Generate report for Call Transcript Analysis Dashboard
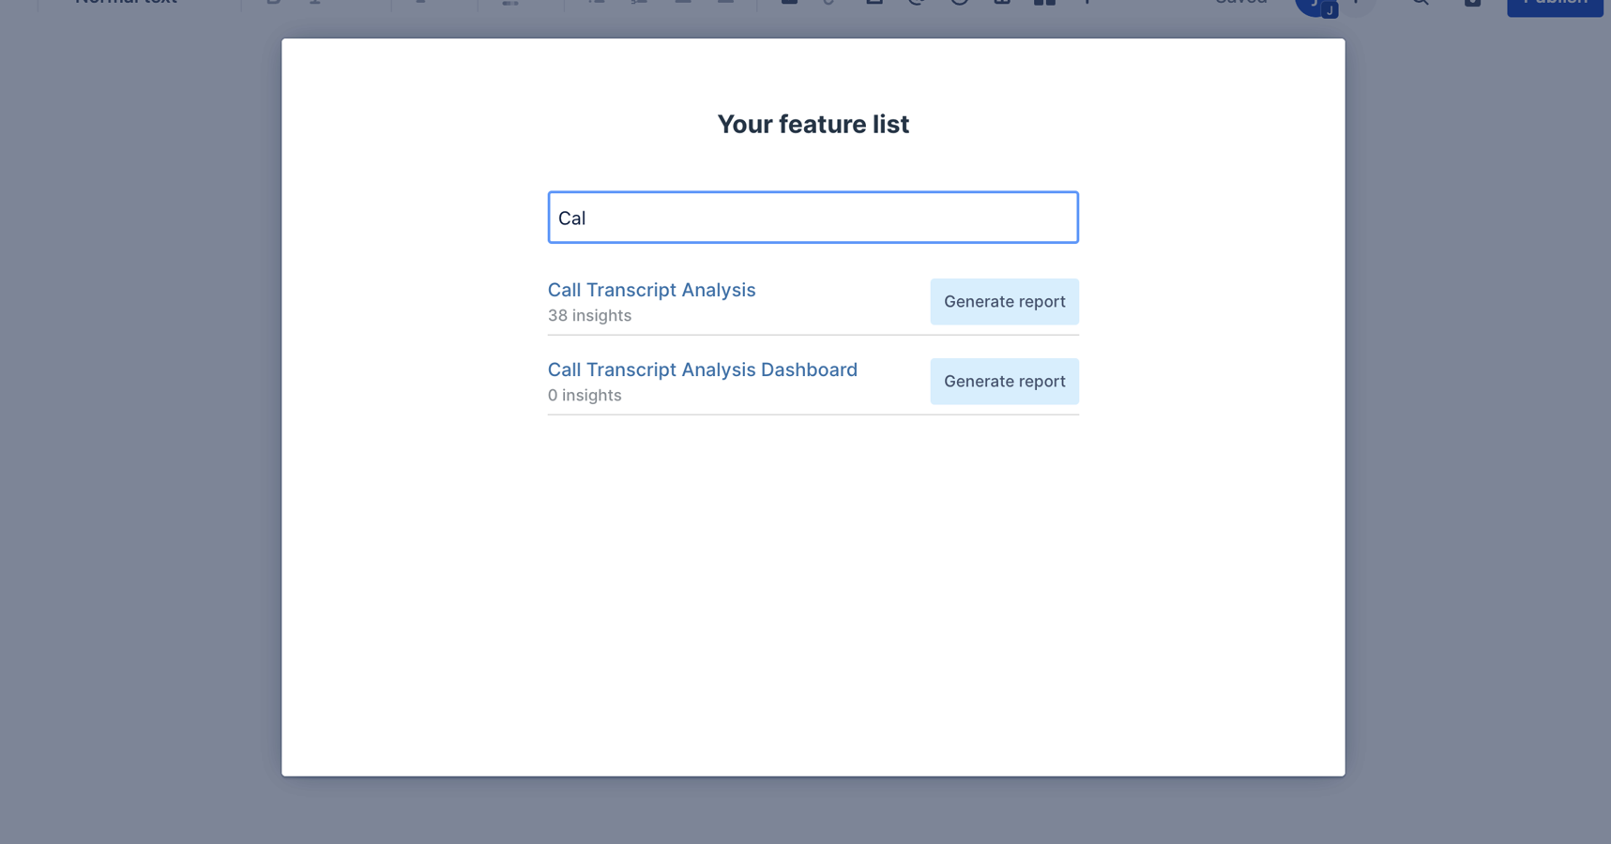The width and height of the screenshot is (1611, 844). [x=1004, y=382]
